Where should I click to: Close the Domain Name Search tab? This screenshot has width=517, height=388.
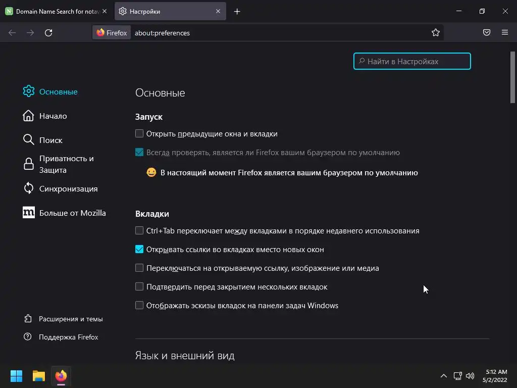point(105,11)
